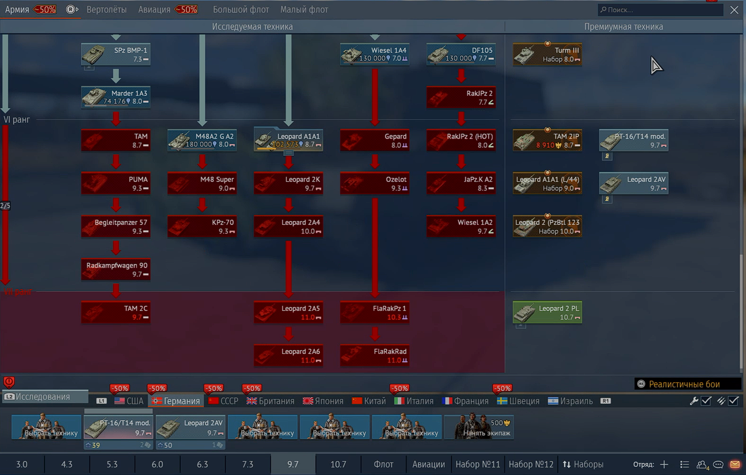746x475 pixels.
Task: Open the SPz BMP-1 vehicle card
Action: click(x=116, y=54)
